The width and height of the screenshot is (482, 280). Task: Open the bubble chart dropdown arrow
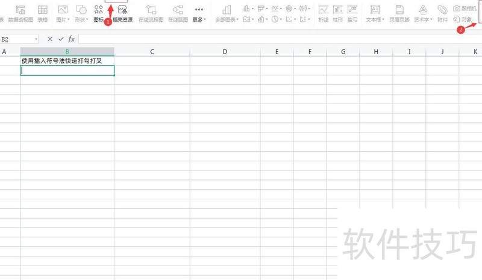[x=309, y=19]
